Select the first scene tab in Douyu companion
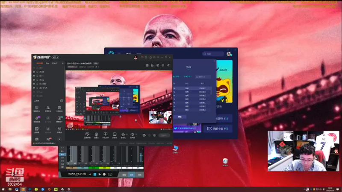 click(40, 63)
